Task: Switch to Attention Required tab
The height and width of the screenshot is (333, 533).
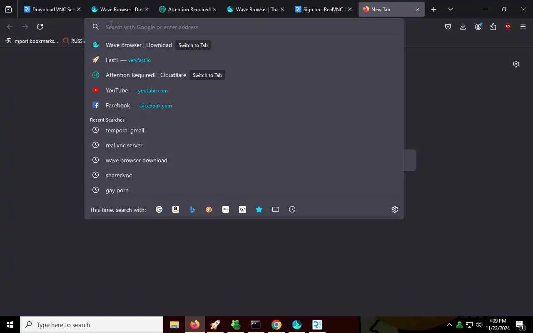Action: point(188,9)
